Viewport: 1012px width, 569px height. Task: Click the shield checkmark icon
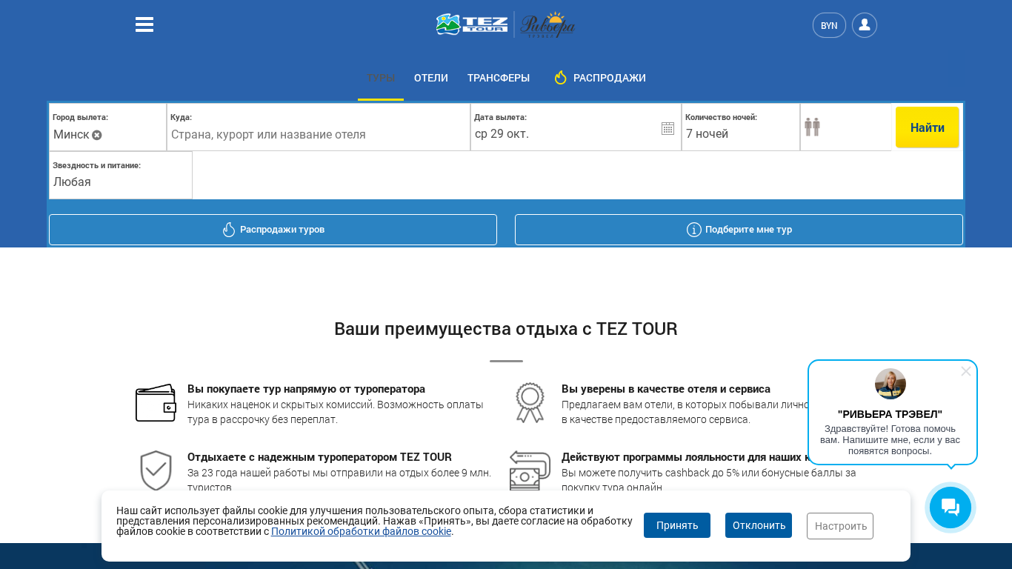[156, 470]
